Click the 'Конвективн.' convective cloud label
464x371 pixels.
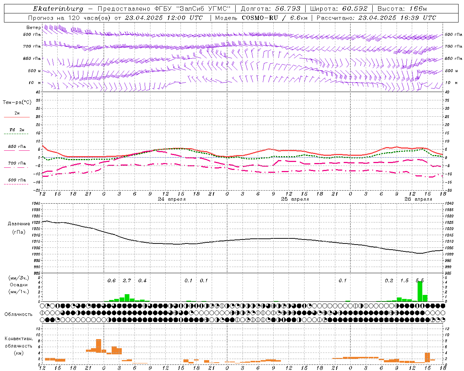click(19, 339)
